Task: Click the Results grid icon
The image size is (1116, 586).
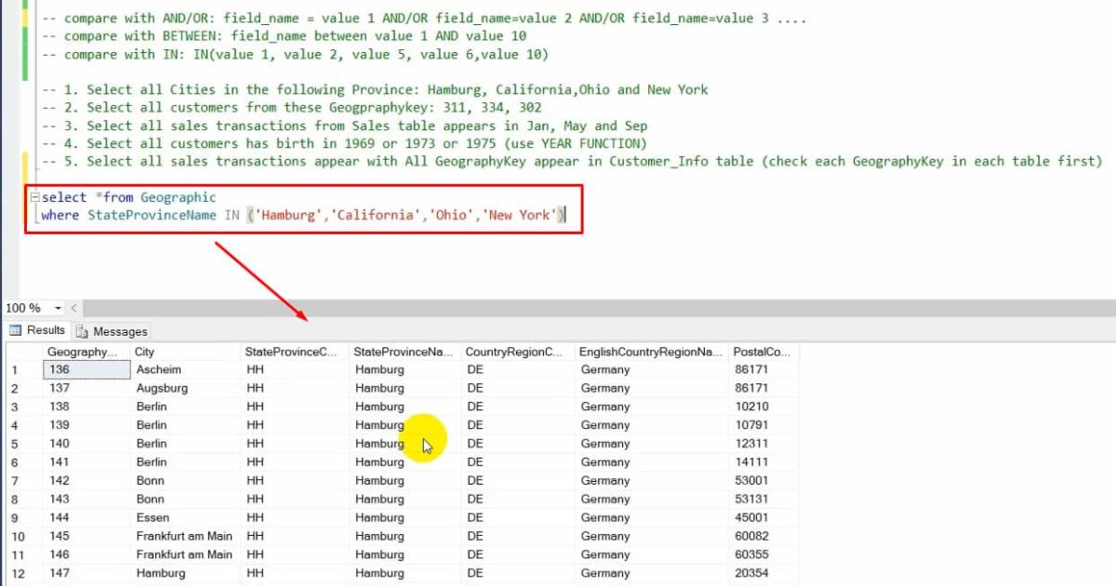Action: 14,330
